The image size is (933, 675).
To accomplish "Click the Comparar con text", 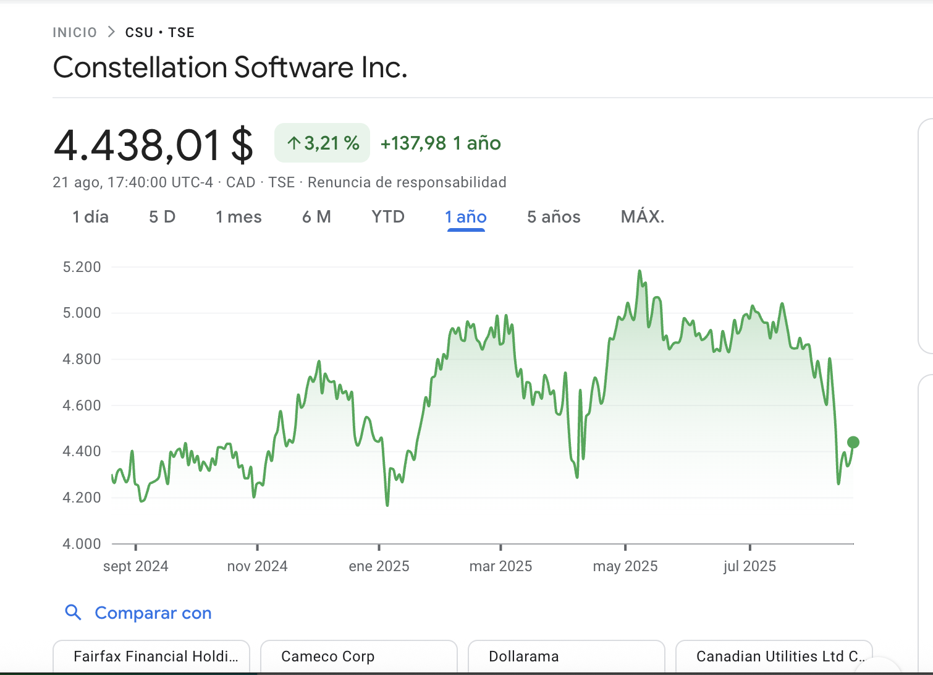I will pyautogui.click(x=153, y=613).
